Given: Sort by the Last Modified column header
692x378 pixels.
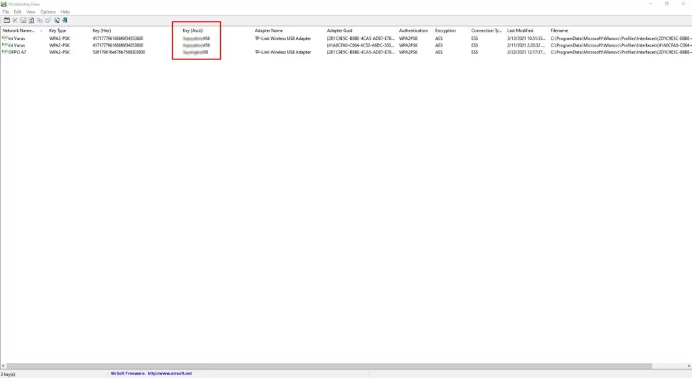Looking at the screenshot, I should click(526, 30).
